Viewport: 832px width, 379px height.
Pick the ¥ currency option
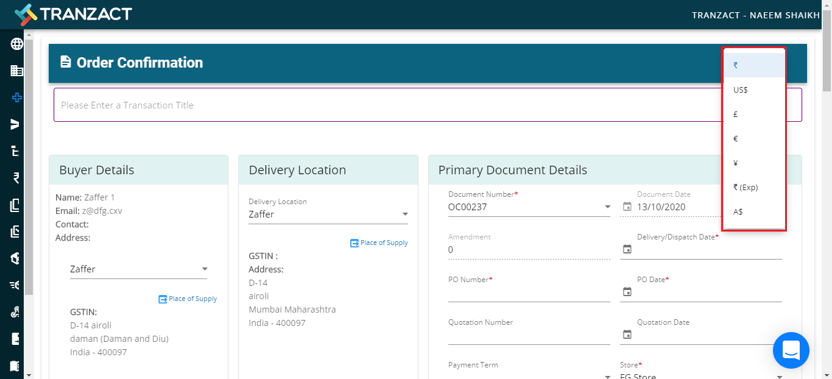click(754, 163)
